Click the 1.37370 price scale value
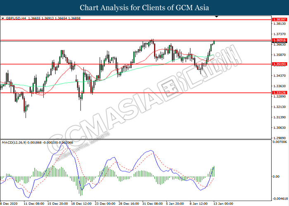The image size is (289, 206). click(x=280, y=34)
